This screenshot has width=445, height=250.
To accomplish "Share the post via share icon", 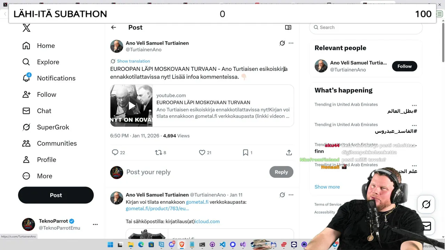I will [289, 152].
